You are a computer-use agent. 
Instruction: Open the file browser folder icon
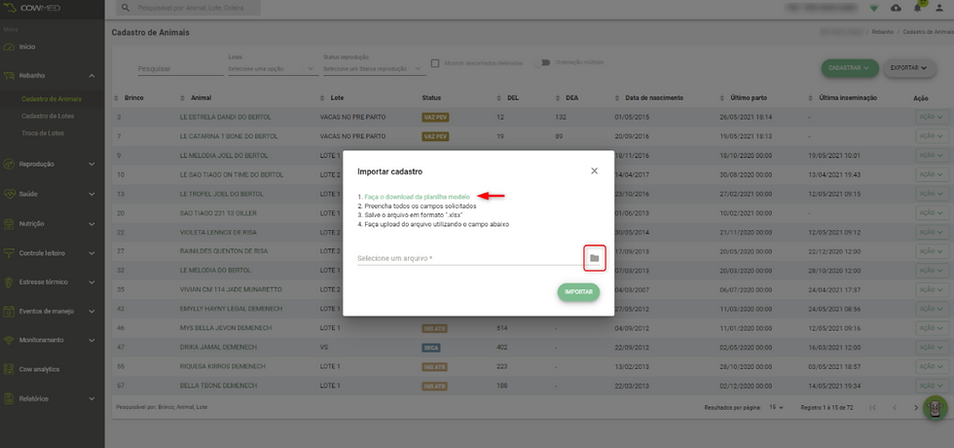(x=595, y=258)
